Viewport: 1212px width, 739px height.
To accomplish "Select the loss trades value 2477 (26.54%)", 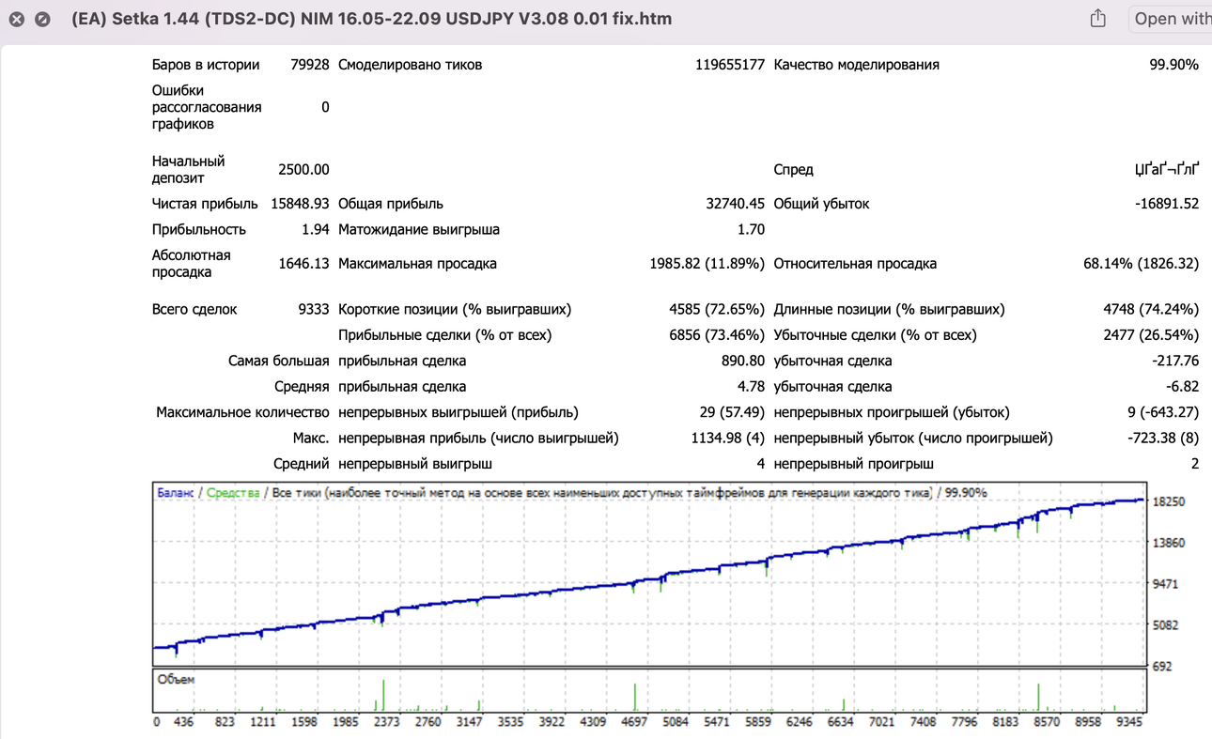I will (x=1151, y=334).
